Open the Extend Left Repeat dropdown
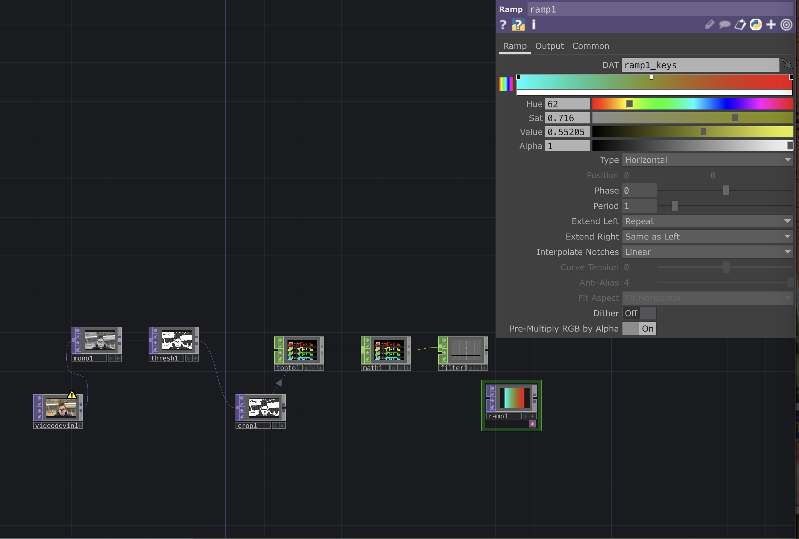The width and height of the screenshot is (799, 539). point(707,221)
